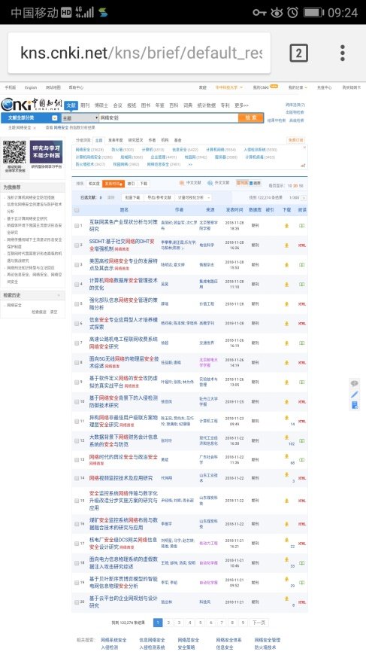Sort results by 发表时间
The width and height of the screenshot is (366, 652).
[x=113, y=184]
